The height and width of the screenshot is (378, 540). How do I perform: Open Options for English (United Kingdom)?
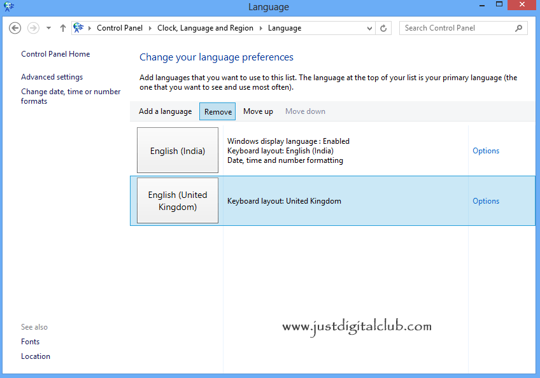[486, 201]
